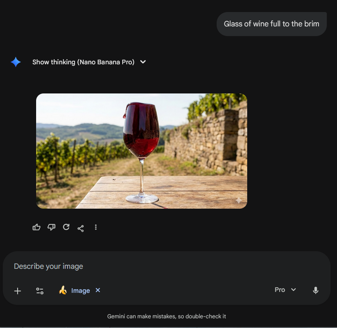Click the chevron beside Show thinking
This screenshot has height=328, width=337.
[x=143, y=62]
